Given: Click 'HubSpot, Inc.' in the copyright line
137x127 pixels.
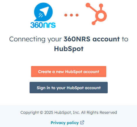Looking at the screenshot, I should [67, 112].
